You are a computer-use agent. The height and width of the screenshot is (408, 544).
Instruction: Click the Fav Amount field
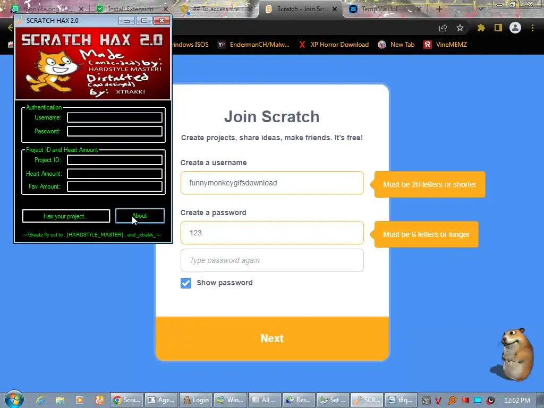coord(115,186)
